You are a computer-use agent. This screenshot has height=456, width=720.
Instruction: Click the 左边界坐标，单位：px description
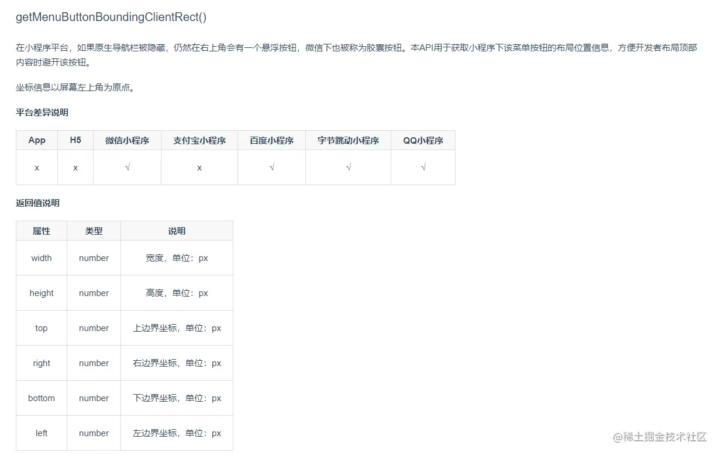[x=177, y=433]
